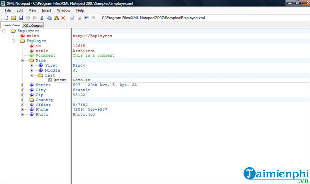Open the Edit menu
This screenshot has width=310, height=184.
(x=19, y=10)
